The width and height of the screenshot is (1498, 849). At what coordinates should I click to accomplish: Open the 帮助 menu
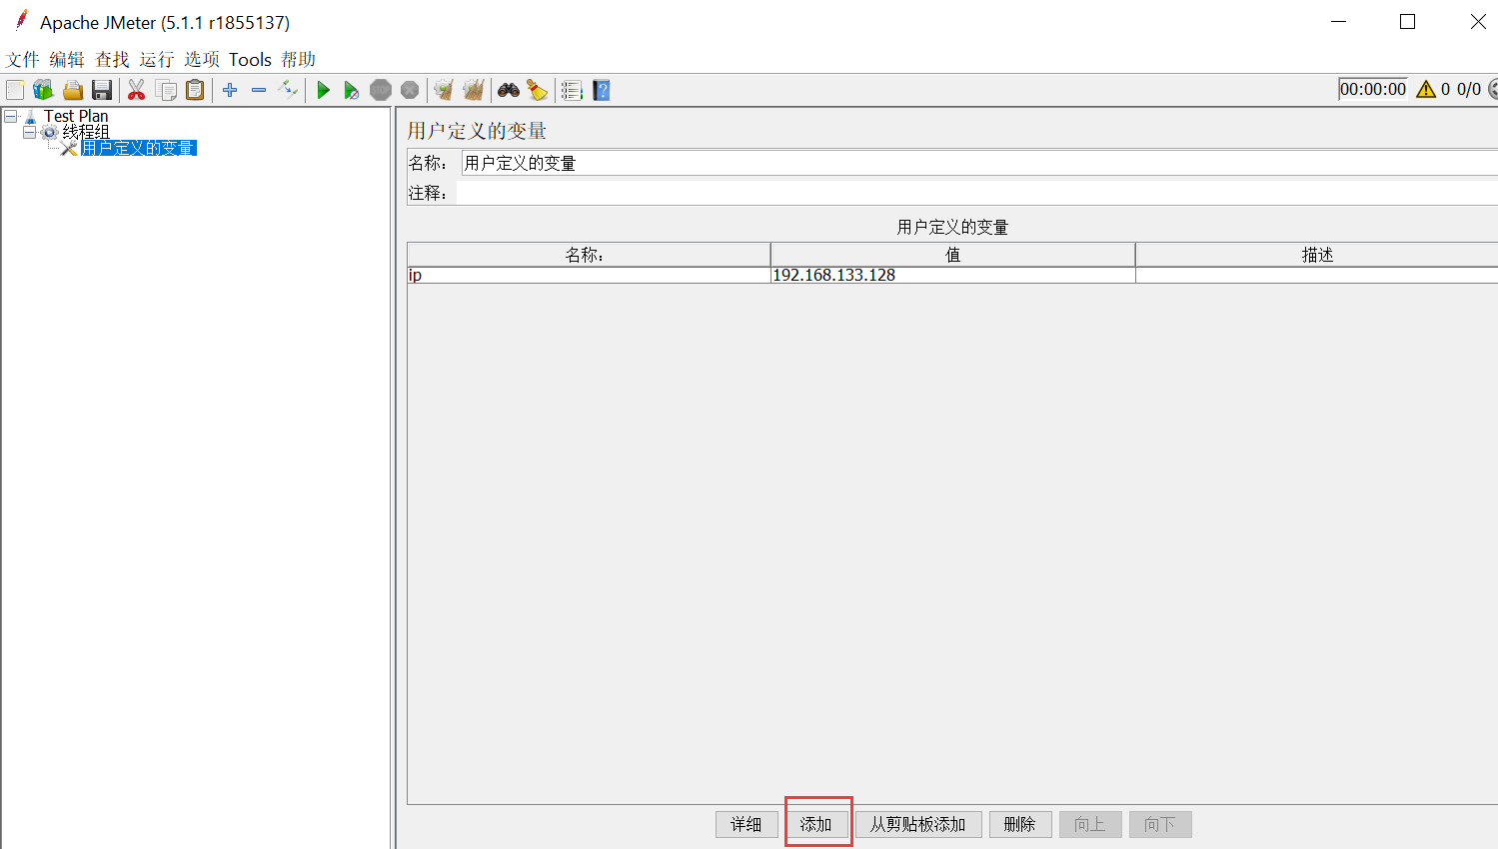pyautogui.click(x=298, y=59)
